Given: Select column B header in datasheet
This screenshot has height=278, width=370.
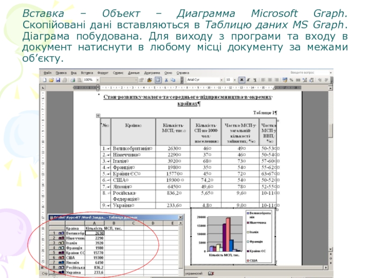Looking at the screenshot, I should tap(114, 223).
